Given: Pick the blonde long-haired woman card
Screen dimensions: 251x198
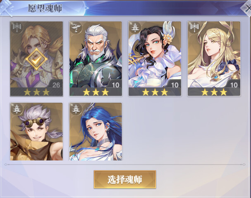Looking at the screenshot, I should click(x=214, y=59).
